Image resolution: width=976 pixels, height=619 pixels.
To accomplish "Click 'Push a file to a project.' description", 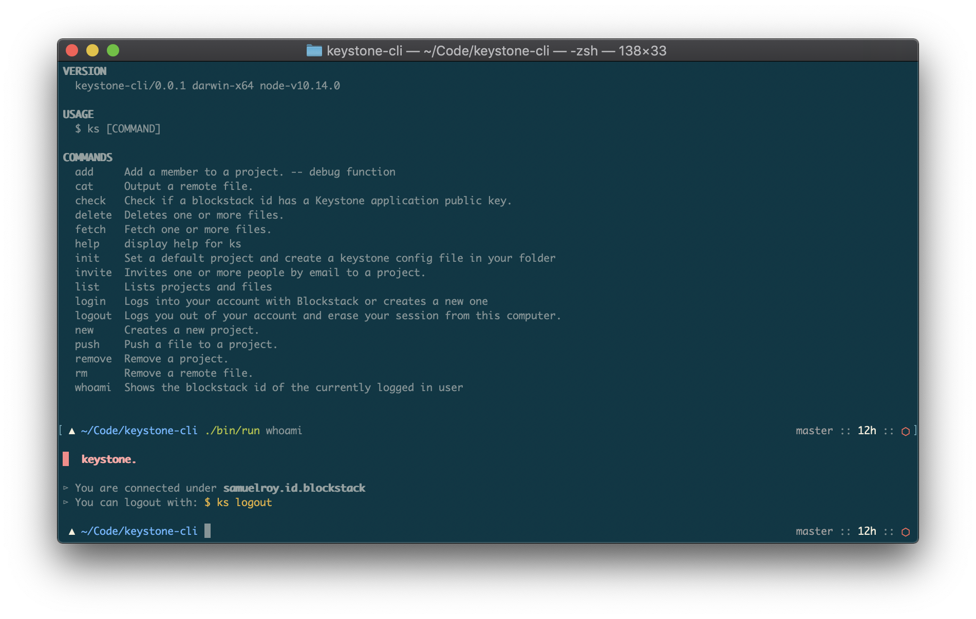I will pyautogui.click(x=201, y=344).
